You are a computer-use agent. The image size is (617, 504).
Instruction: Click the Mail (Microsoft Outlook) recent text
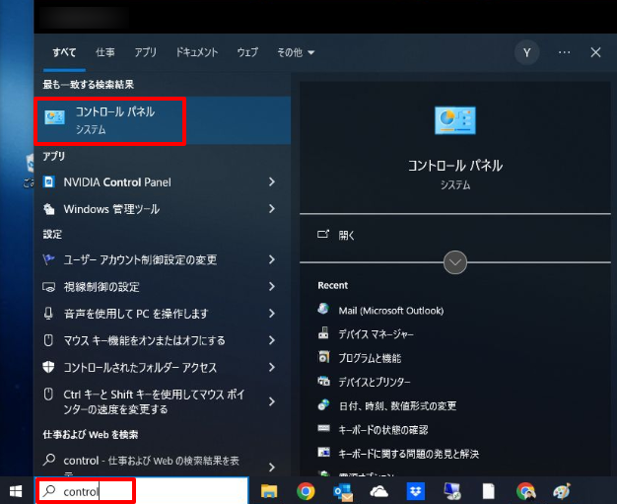tap(391, 311)
